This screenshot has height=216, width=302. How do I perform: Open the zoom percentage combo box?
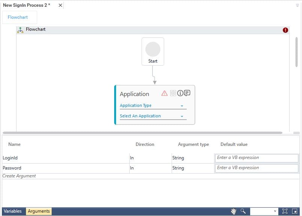(264, 211)
